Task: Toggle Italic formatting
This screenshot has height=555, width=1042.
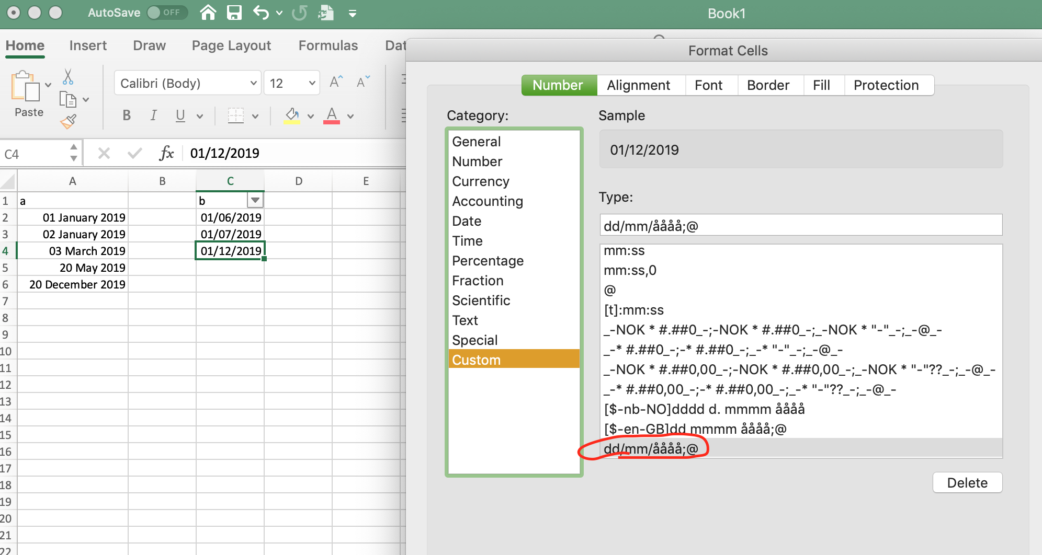Action: click(153, 115)
